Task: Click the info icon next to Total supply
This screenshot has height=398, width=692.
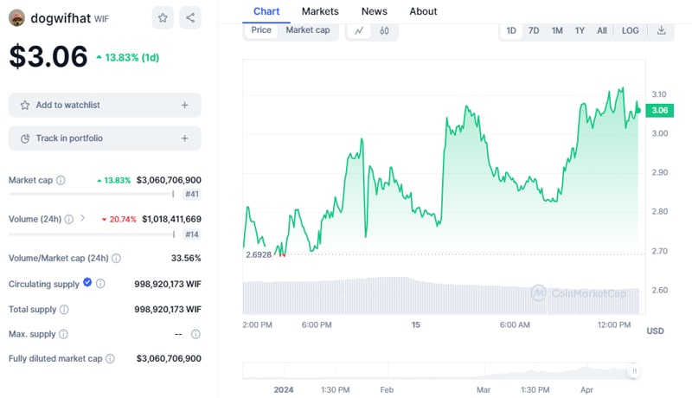Action: click(64, 309)
